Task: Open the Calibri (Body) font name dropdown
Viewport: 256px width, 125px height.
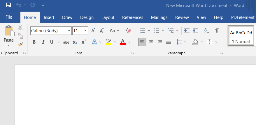Action: pyautogui.click(x=69, y=31)
